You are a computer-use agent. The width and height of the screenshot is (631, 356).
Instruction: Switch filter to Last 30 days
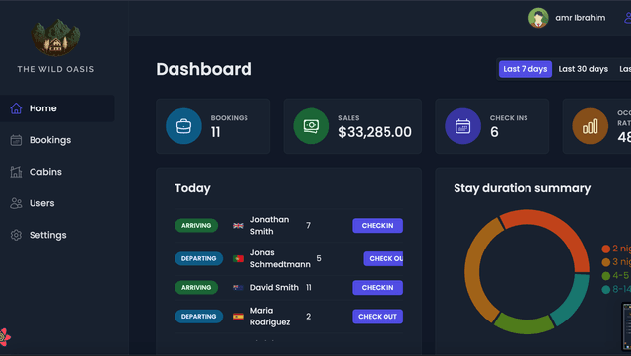[x=583, y=69]
